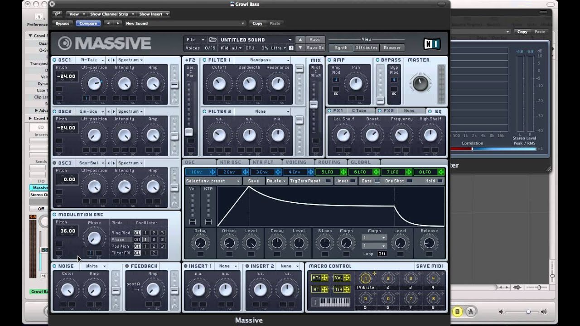Click the NI logo
The width and height of the screenshot is (580, 326).
432,43
